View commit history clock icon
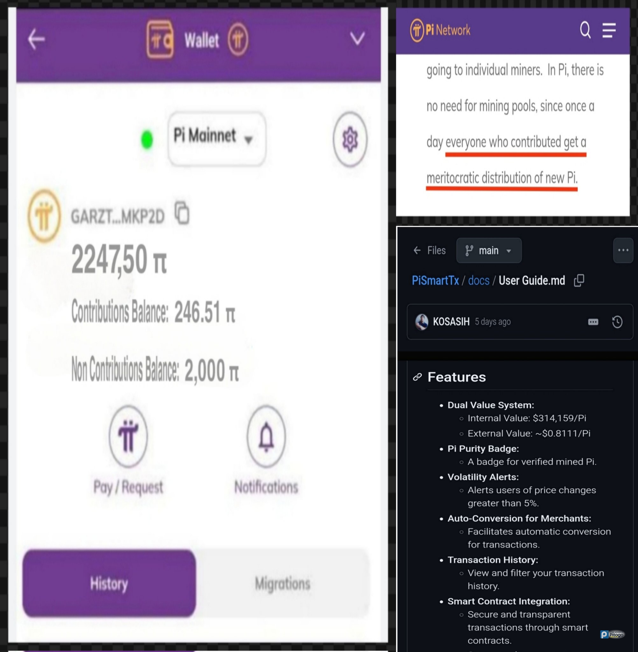 [617, 322]
